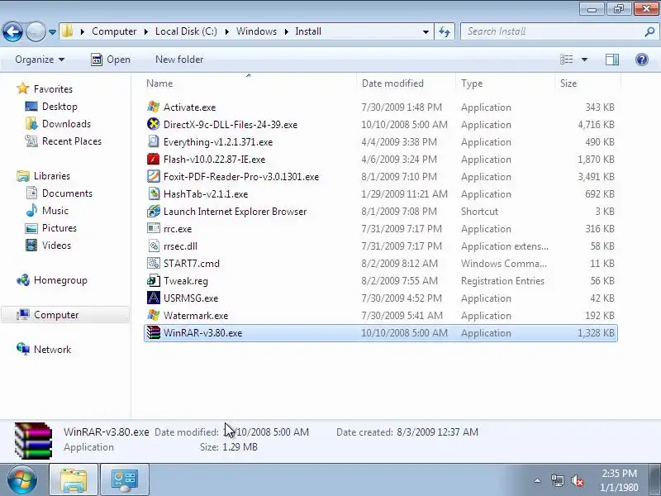The width and height of the screenshot is (661, 496).
Task: Sort by the Name column header
Action: pos(249,83)
